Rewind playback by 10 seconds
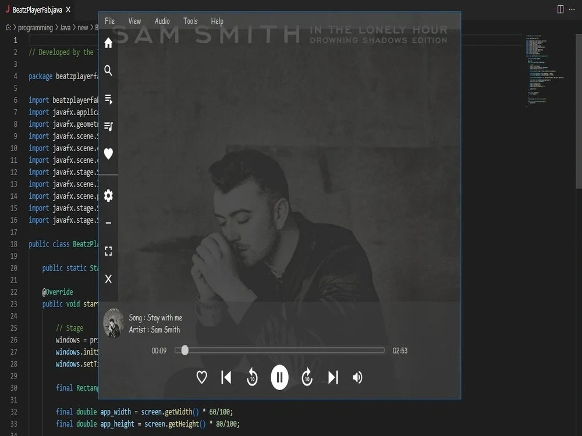 pyautogui.click(x=252, y=377)
